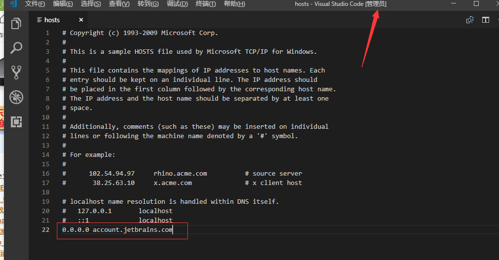Click the open changes icon in editor toolbar
Screen dimensions: 499x260
pos(470,20)
